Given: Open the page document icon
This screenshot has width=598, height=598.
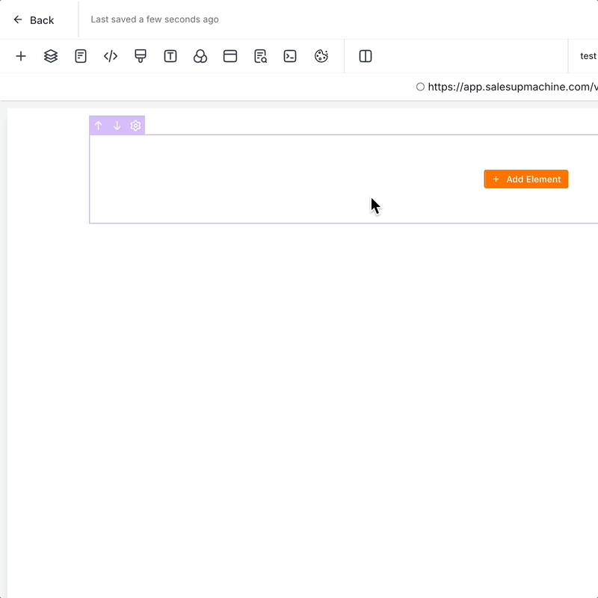Looking at the screenshot, I should click(81, 57).
